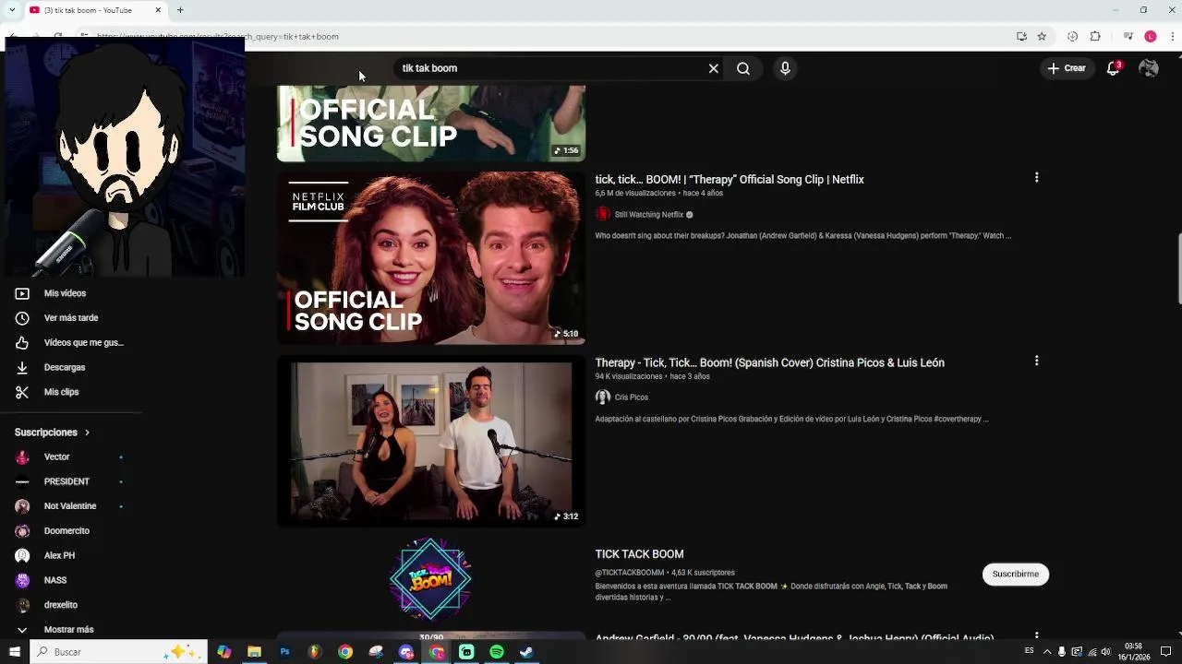
Task: Open TICK TACK BOOM channel logo
Action: (430, 579)
